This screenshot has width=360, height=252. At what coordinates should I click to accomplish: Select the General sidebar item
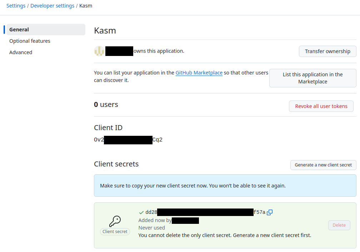(x=19, y=30)
